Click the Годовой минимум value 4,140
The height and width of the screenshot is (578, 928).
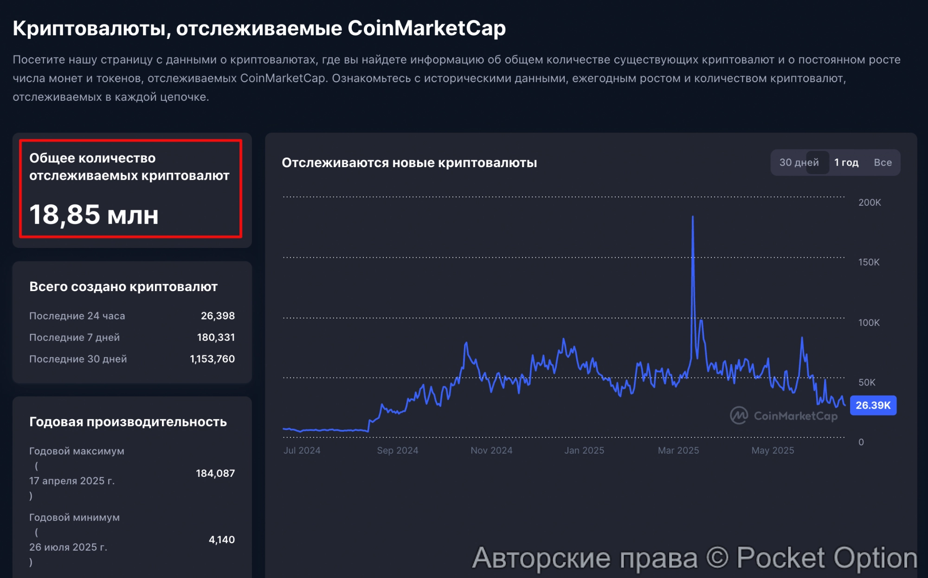[221, 539]
